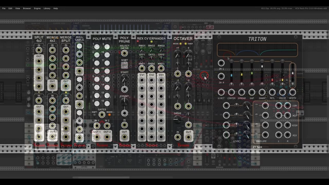Click the Poly Prune START knob
The image size is (329, 185).
[x=124, y=79]
